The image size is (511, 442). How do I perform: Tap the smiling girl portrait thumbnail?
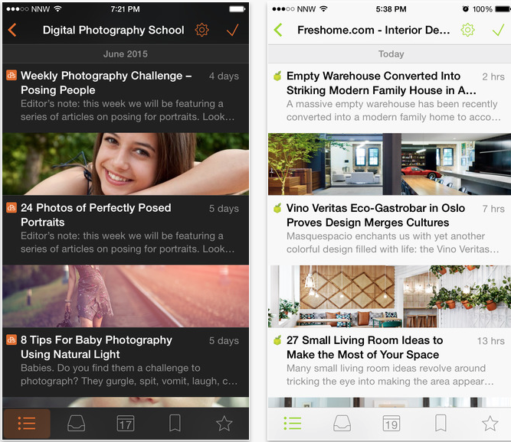[126, 164]
